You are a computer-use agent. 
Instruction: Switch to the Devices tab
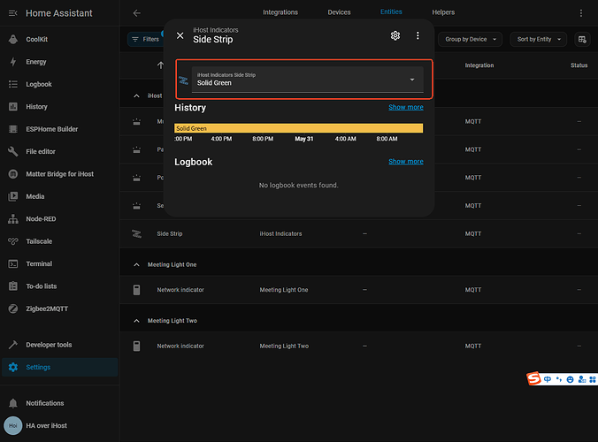(339, 12)
